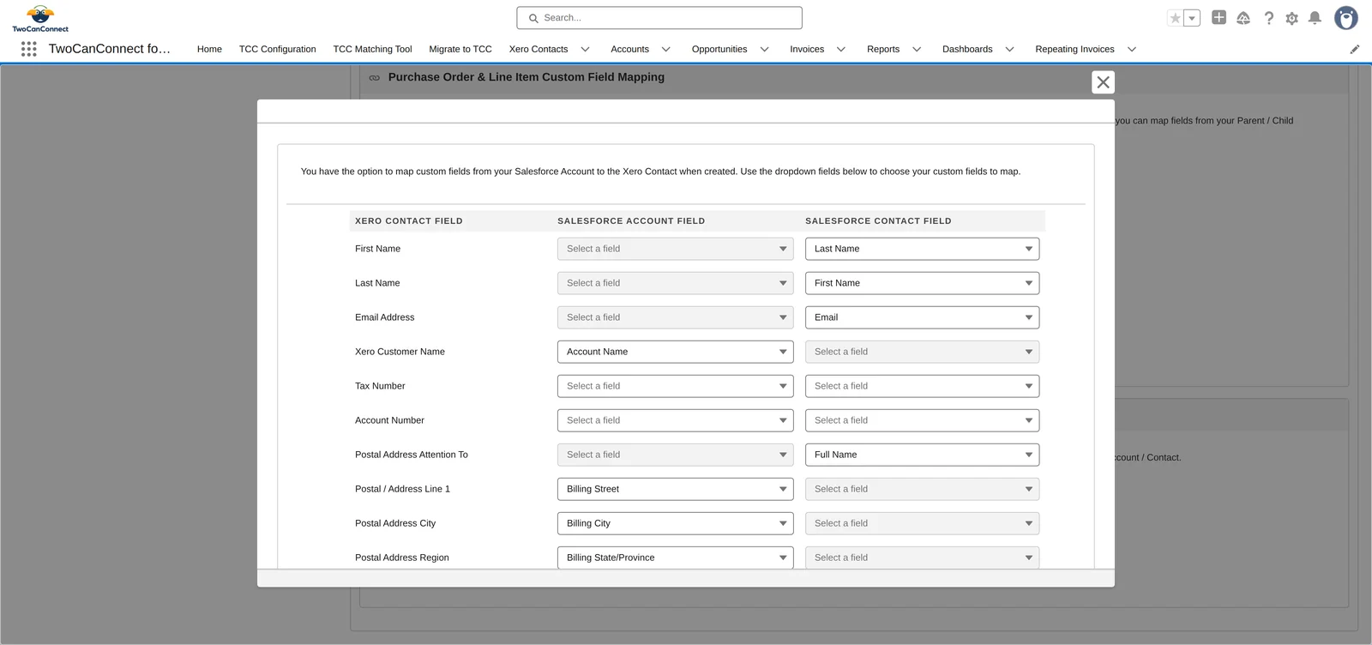Expand the Dashboards tab chevron
This screenshot has width=1372, height=645.
[x=1009, y=50]
